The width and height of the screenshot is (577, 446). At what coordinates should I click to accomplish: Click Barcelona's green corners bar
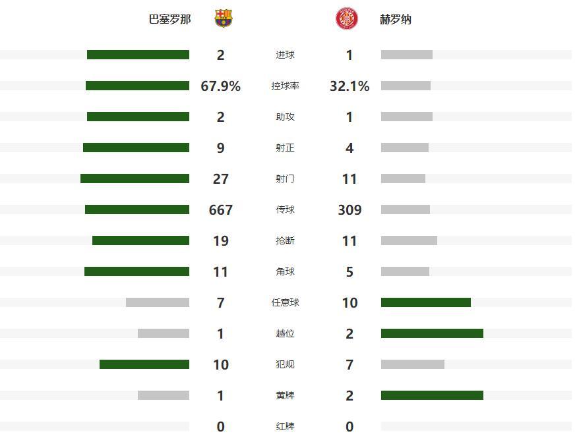(x=137, y=271)
